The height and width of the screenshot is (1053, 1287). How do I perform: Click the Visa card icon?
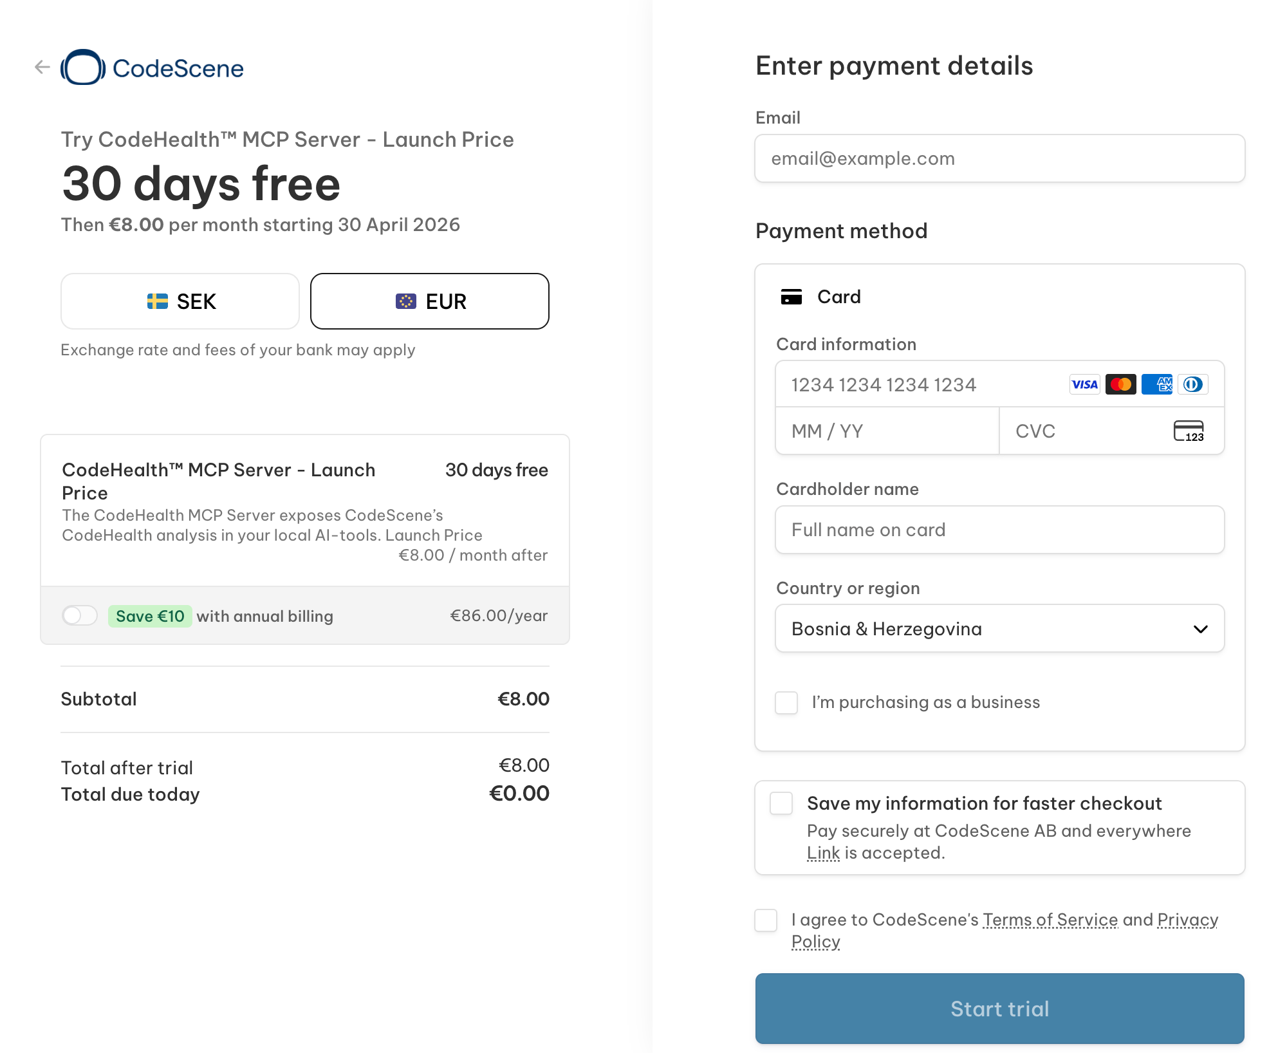[1084, 384]
